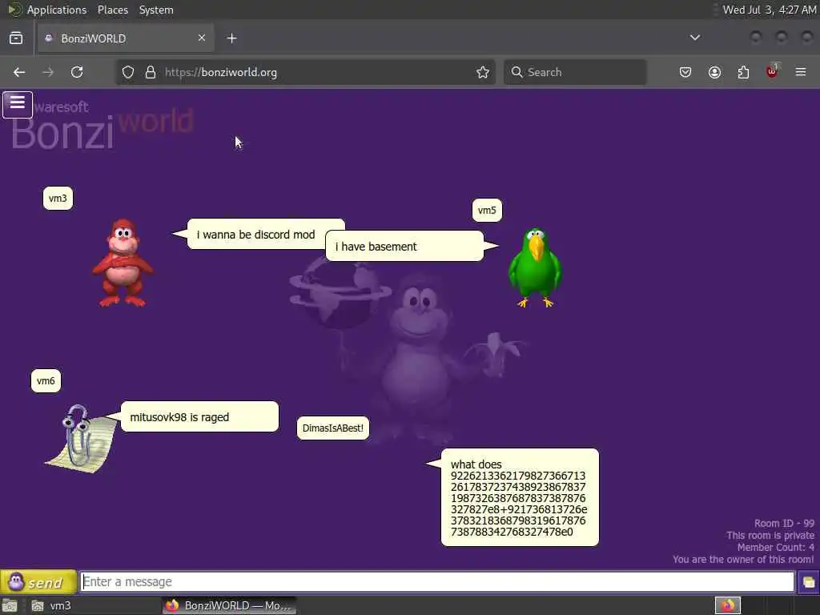Click the clock showing Wed Jul 3
The height and width of the screenshot is (615, 820).
pyautogui.click(x=770, y=10)
